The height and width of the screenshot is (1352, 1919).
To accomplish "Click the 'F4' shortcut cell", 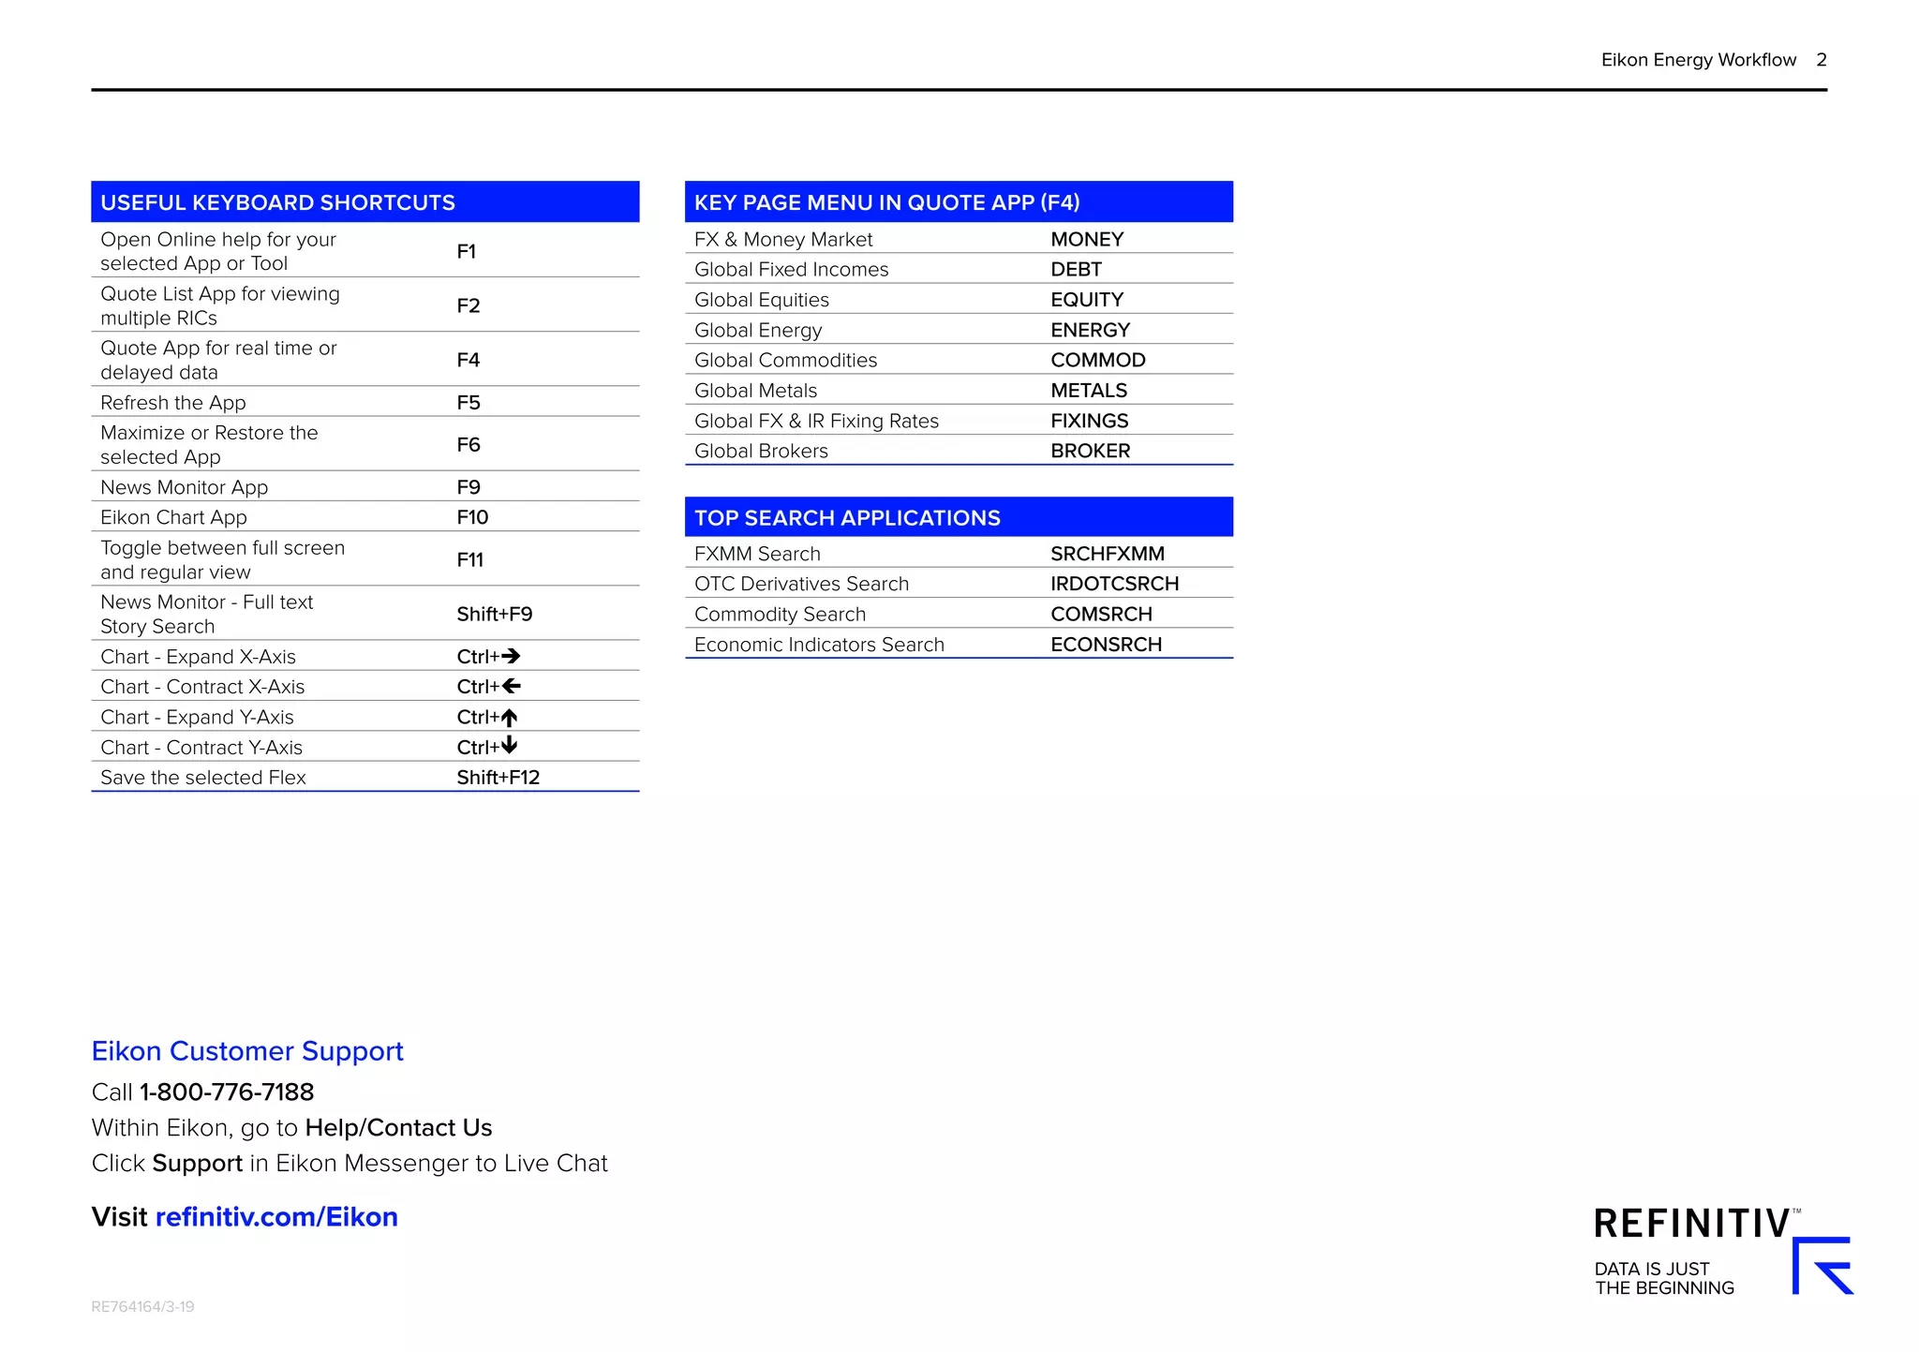I will coord(469,360).
